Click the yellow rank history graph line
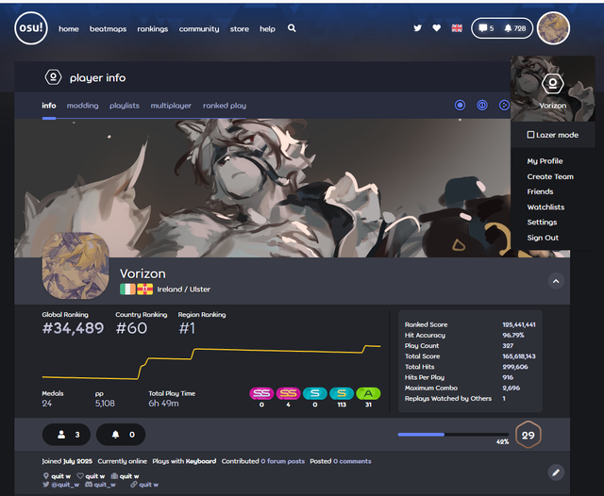The height and width of the screenshot is (496, 604). coord(211,362)
